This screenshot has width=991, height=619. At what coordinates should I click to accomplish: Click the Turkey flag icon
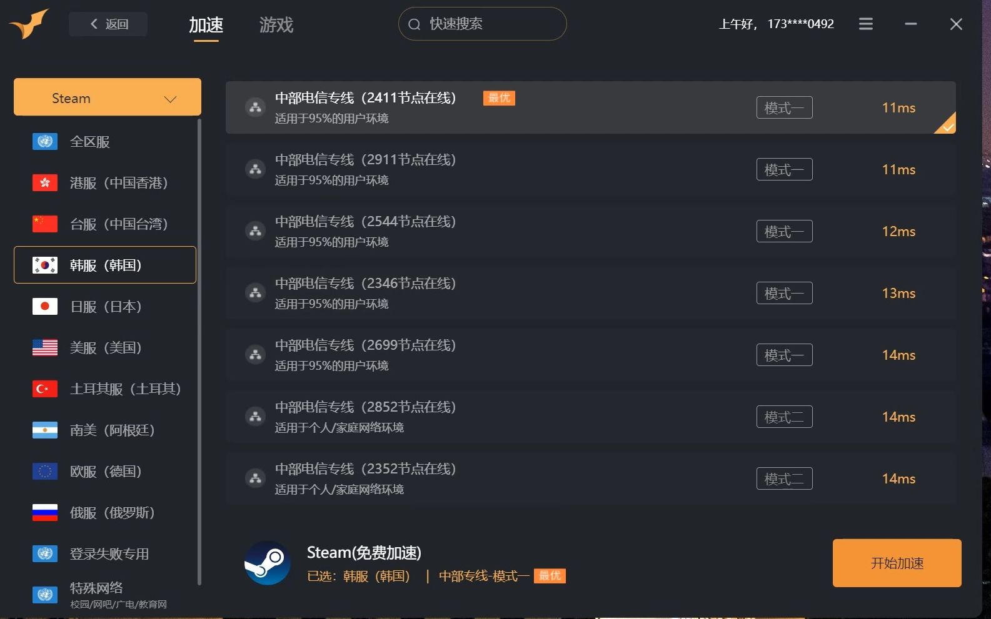pyautogui.click(x=45, y=389)
